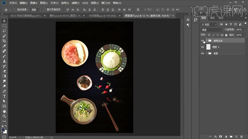This screenshot has width=248, height=139.
Task: Select the 图层 4 layer thumbnail
Action: tap(208, 47)
